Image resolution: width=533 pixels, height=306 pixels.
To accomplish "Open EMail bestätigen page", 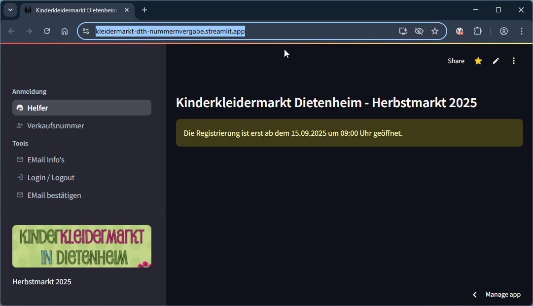I will pyautogui.click(x=54, y=195).
